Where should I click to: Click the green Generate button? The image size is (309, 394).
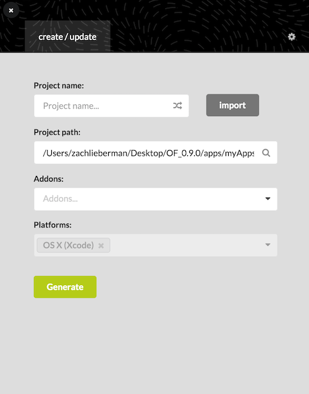click(65, 287)
